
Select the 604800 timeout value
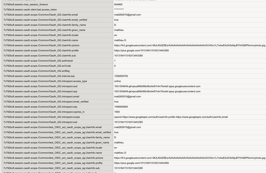pyautogui.click(x=119, y=4)
